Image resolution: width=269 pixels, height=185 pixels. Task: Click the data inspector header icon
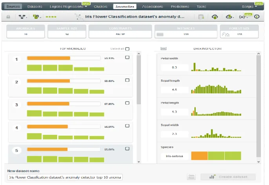click(163, 49)
